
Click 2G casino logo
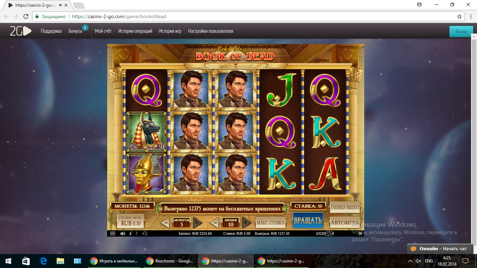tap(21, 31)
